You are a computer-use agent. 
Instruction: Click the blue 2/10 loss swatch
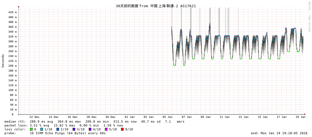pyautogui.click(x=58, y=129)
